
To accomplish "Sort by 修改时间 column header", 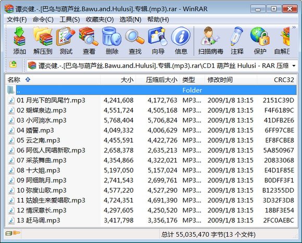I will point(231,79).
